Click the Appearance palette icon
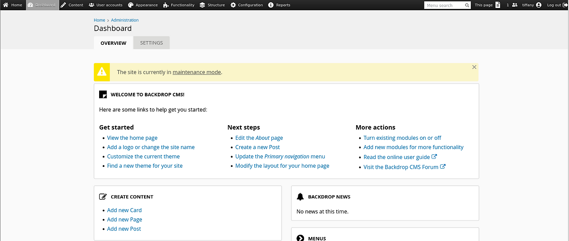The height and width of the screenshot is (241, 569). tap(131, 5)
